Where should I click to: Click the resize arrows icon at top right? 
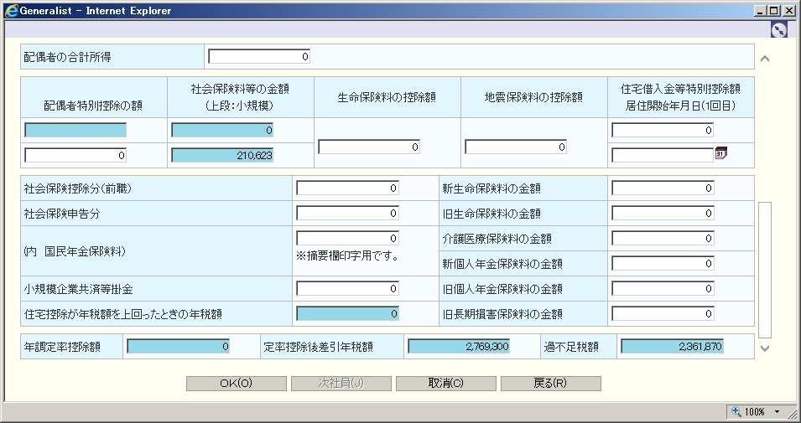(779, 30)
